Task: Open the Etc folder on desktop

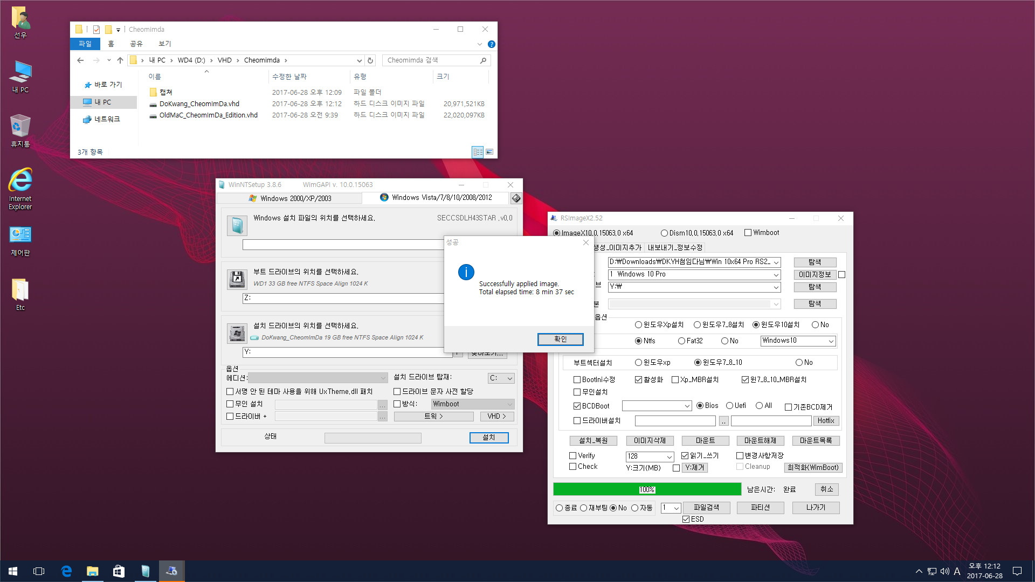Action: [20, 294]
